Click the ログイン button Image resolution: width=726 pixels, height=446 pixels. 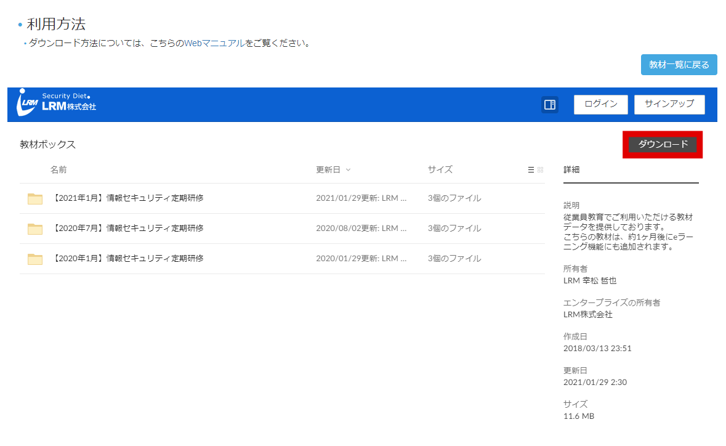[600, 104]
